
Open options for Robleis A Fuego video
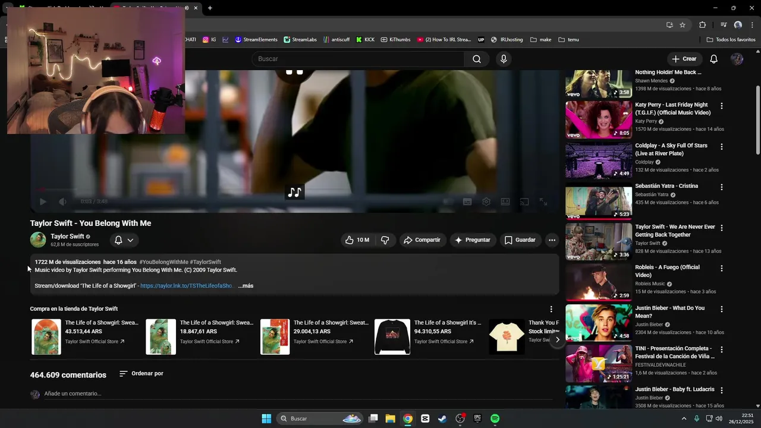[x=722, y=268]
